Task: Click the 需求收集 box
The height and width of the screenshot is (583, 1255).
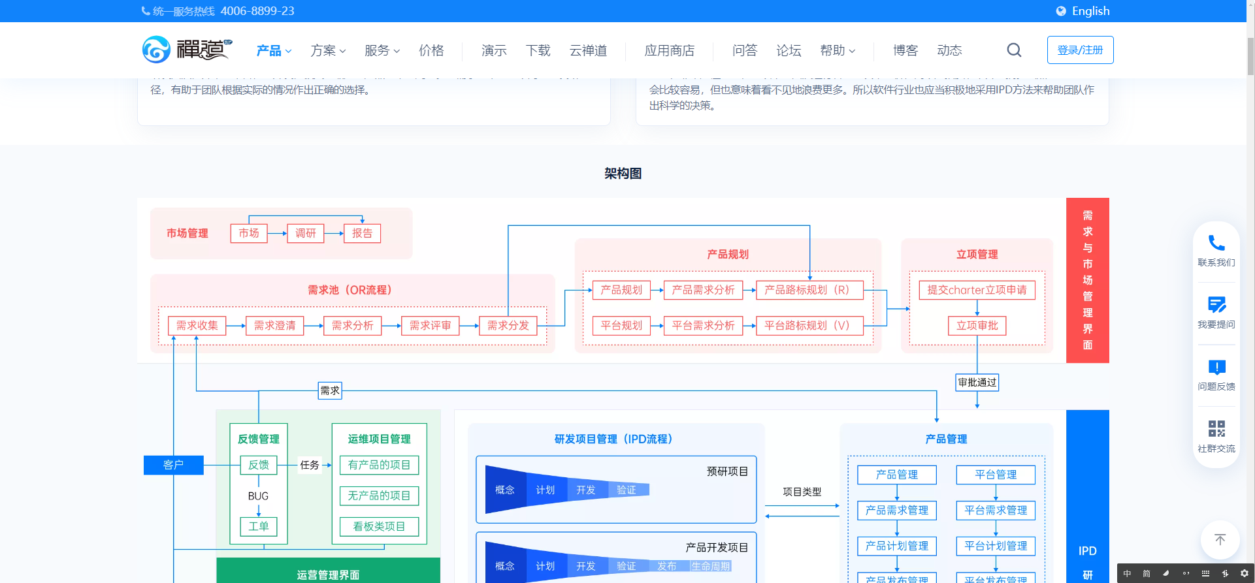Action: [x=197, y=326]
